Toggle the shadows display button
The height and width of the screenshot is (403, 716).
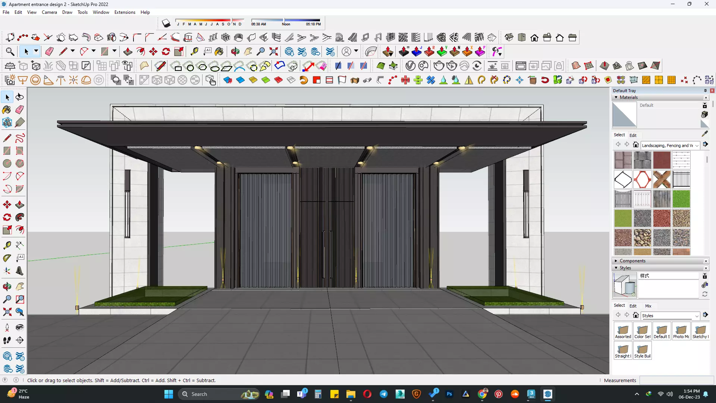(x=166, y=24)
